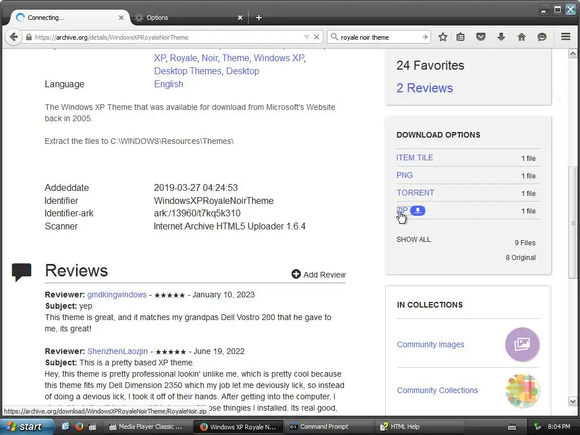Open a new tab with plus button
The width and height of the screenshot is (580, 435).
(x=258, y=18)
